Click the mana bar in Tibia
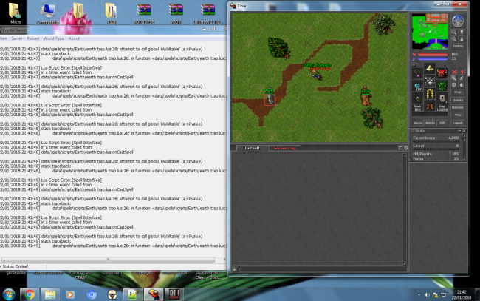480x301 pixels. (432, 58)
